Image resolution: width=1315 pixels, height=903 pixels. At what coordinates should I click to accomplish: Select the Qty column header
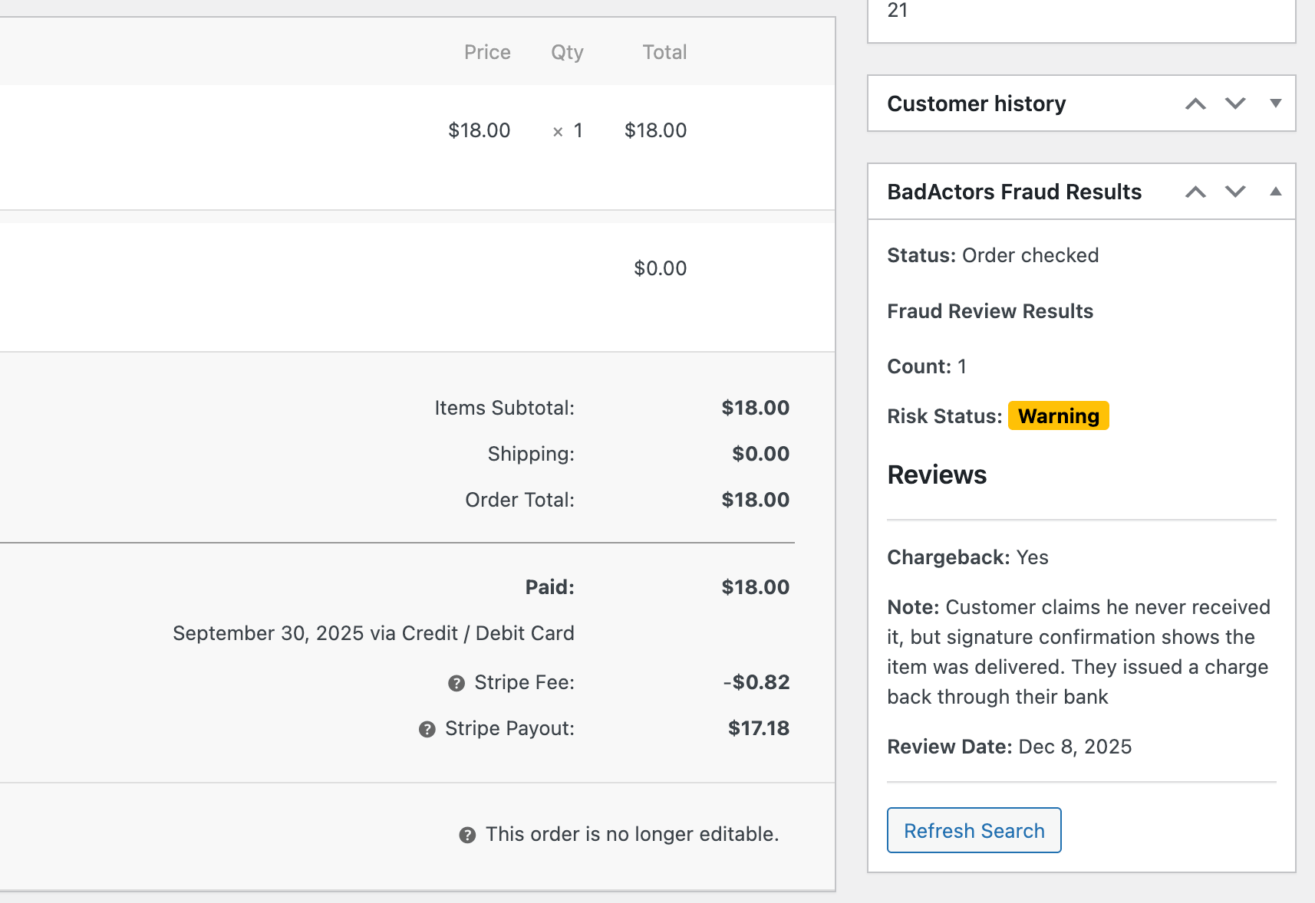(567, 52)
